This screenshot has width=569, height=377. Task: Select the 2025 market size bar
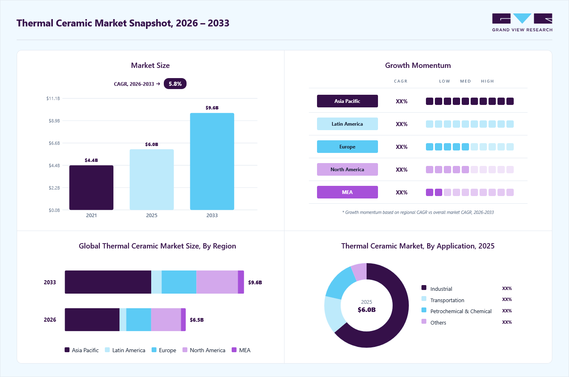tap(152, 179)
